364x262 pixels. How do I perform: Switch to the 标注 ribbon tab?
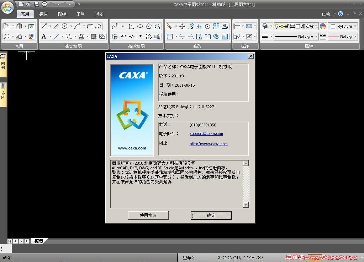coord(43,14)
